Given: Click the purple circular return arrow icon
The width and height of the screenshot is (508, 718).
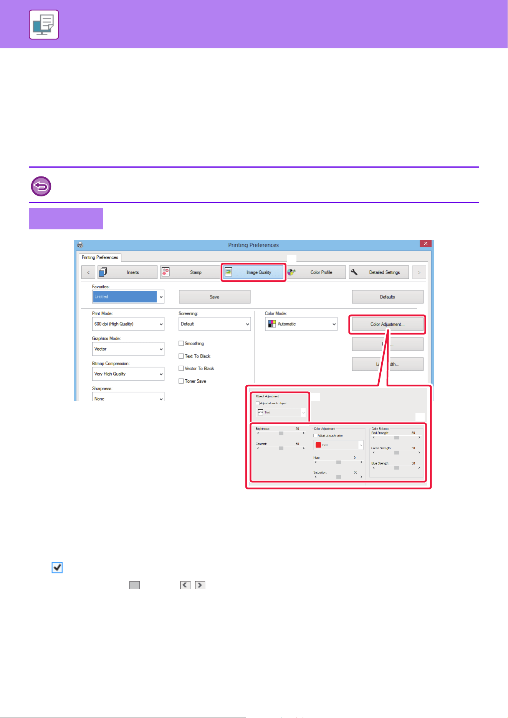Looking at the screenshot, I should (41, 186).
